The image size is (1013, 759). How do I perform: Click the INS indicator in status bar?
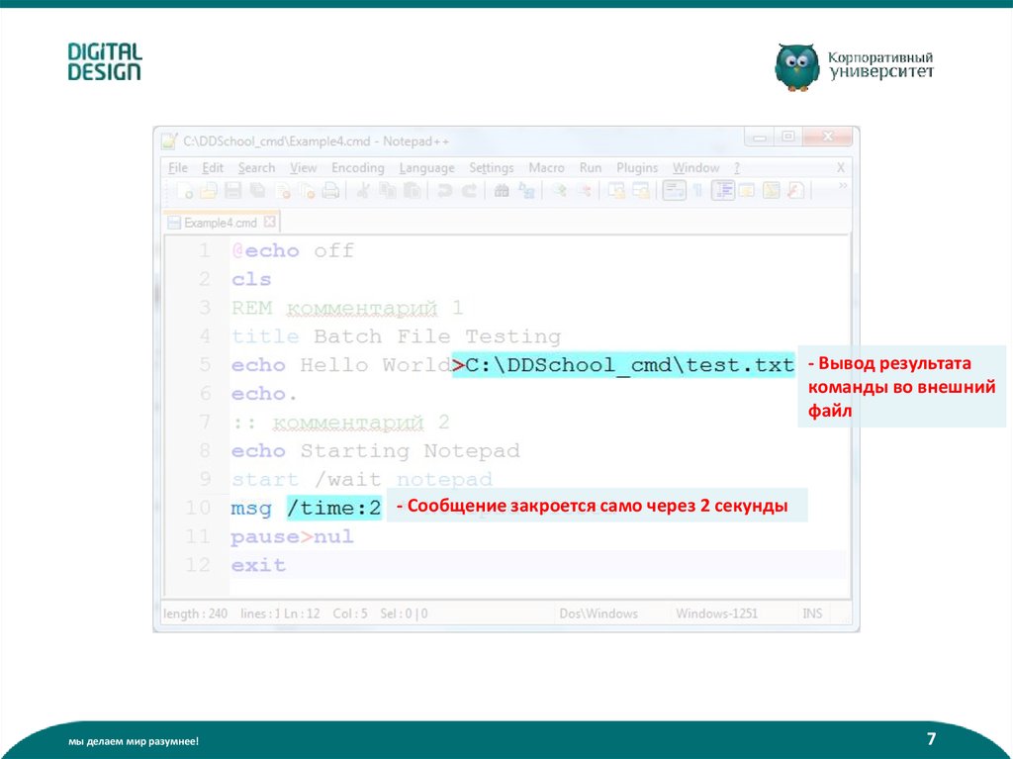(x=812, y=614)
